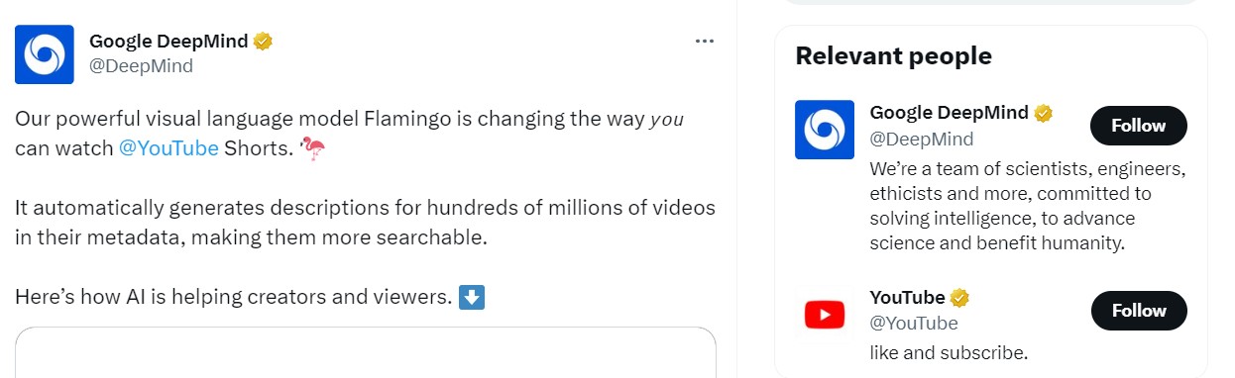Open @DeepMind handle in Relevant people

coord(922,139)
